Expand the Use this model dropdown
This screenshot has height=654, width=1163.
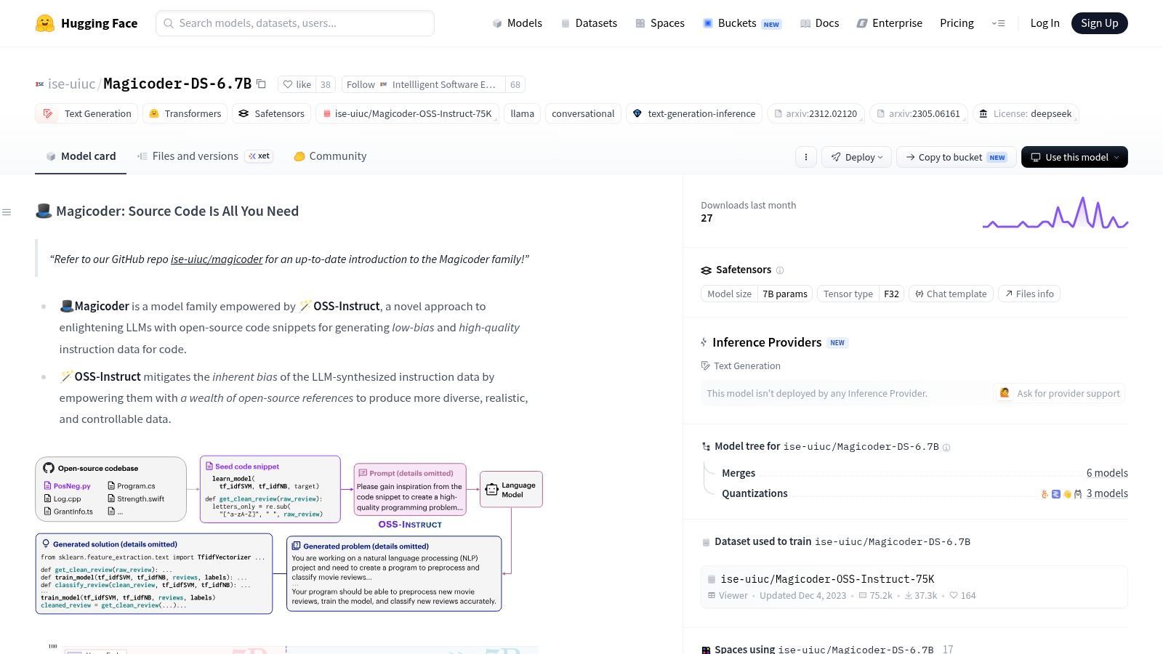click(x=1074, y=157)
